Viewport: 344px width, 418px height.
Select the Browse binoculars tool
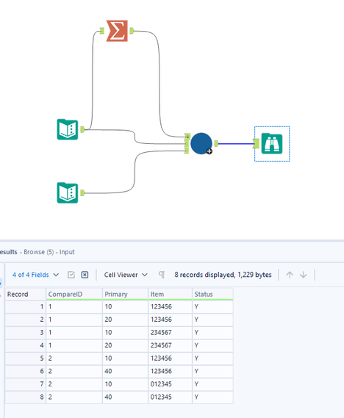[x=272, y=143]
